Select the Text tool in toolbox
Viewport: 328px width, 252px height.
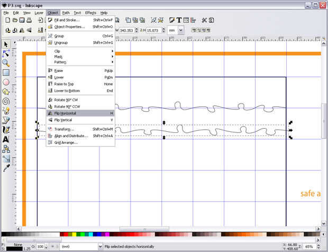pyautogui.click(x=6, y=139)
